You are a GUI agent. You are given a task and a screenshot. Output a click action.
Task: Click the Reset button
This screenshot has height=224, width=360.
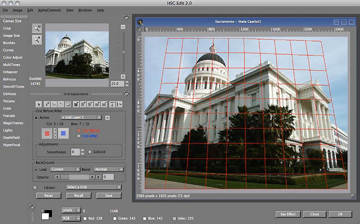click(x=49, y=196)
